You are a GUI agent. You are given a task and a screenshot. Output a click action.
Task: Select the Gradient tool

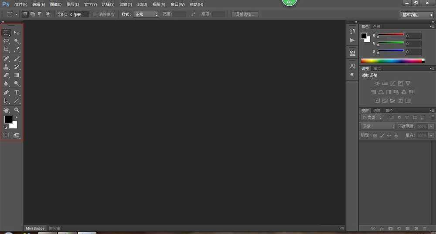(17, 75)
